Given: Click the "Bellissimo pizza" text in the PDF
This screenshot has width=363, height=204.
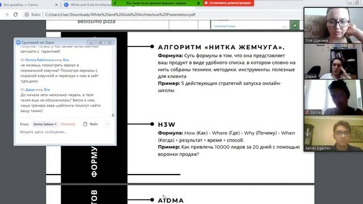Looking at the screenshot, I should [x=96, y=22].
